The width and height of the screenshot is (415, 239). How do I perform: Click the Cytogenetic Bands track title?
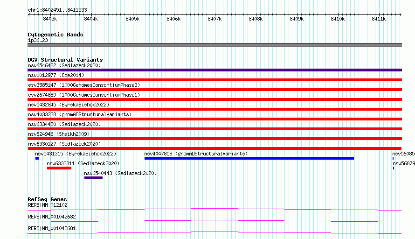point(55,35)
